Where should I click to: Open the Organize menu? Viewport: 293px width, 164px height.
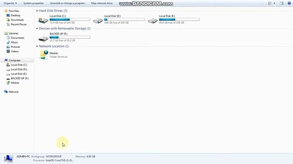coord(10,3)
